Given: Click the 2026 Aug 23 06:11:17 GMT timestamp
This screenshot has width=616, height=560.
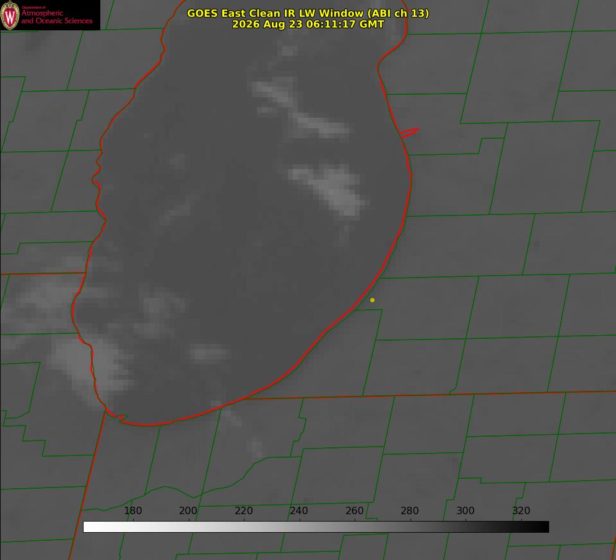Looking at the screenshot, I should click(x=308, y=24).
